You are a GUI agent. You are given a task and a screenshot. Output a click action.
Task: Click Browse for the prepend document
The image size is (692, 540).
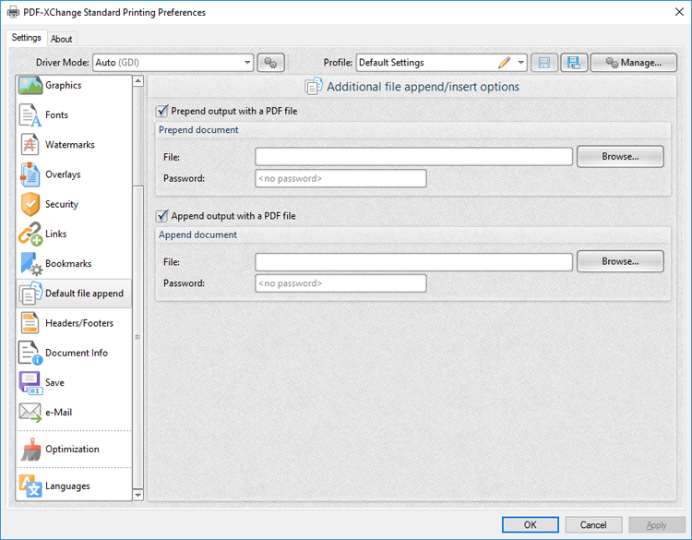point(620,157)
